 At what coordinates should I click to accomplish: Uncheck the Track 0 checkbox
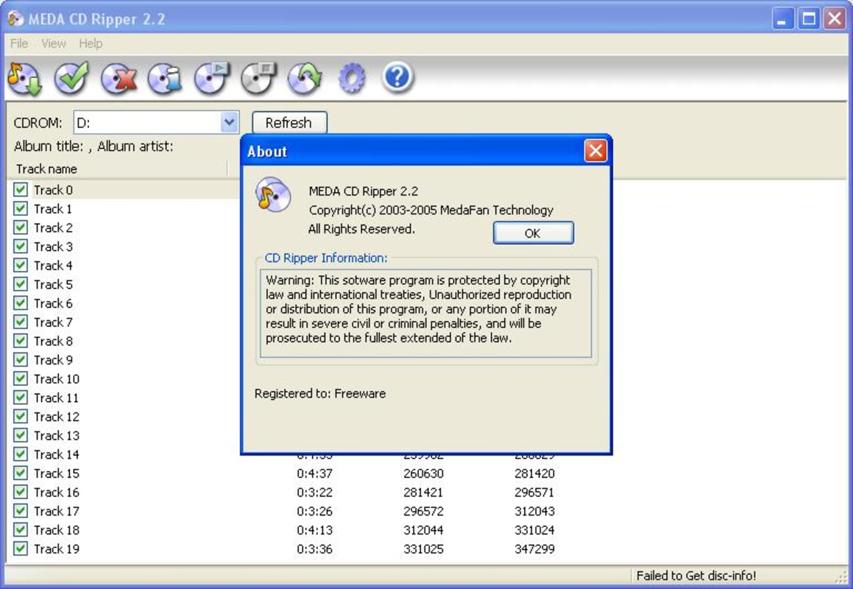[x=21, y=189]
